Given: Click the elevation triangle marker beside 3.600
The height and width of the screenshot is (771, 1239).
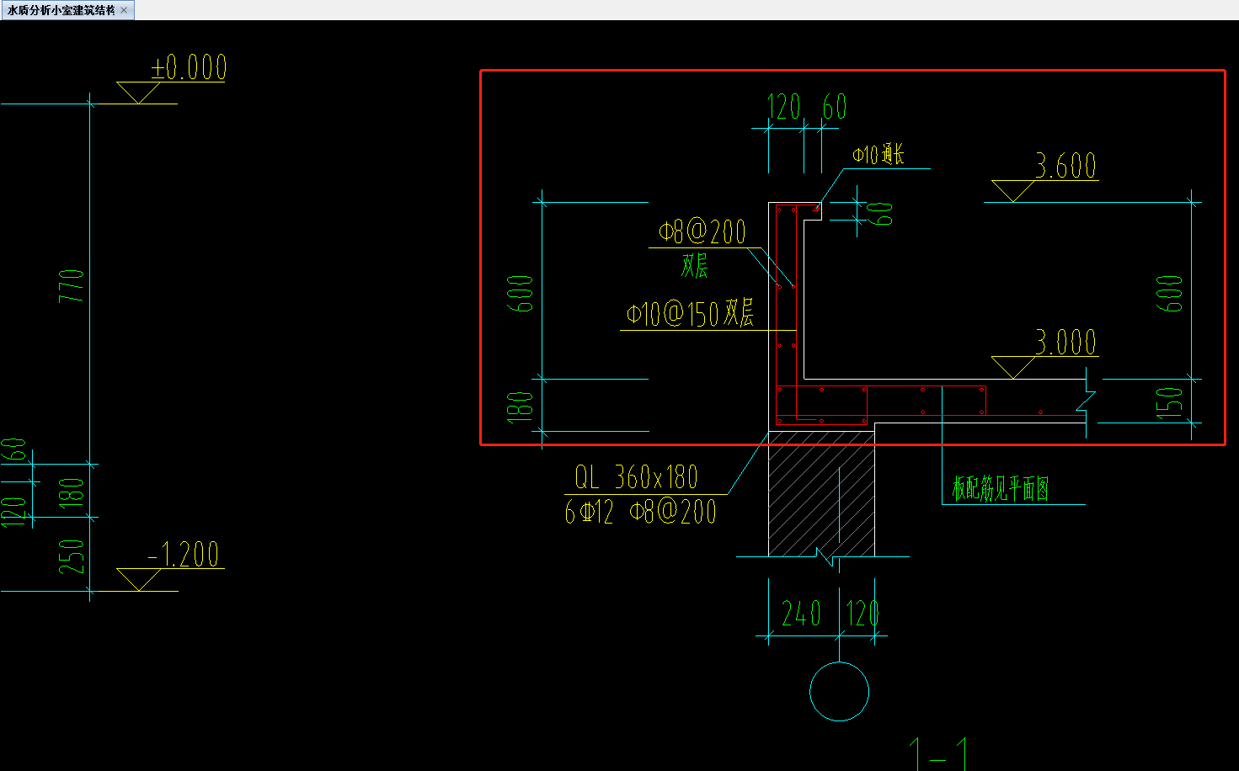Looking at the screenshot, I should [1012, 191].
